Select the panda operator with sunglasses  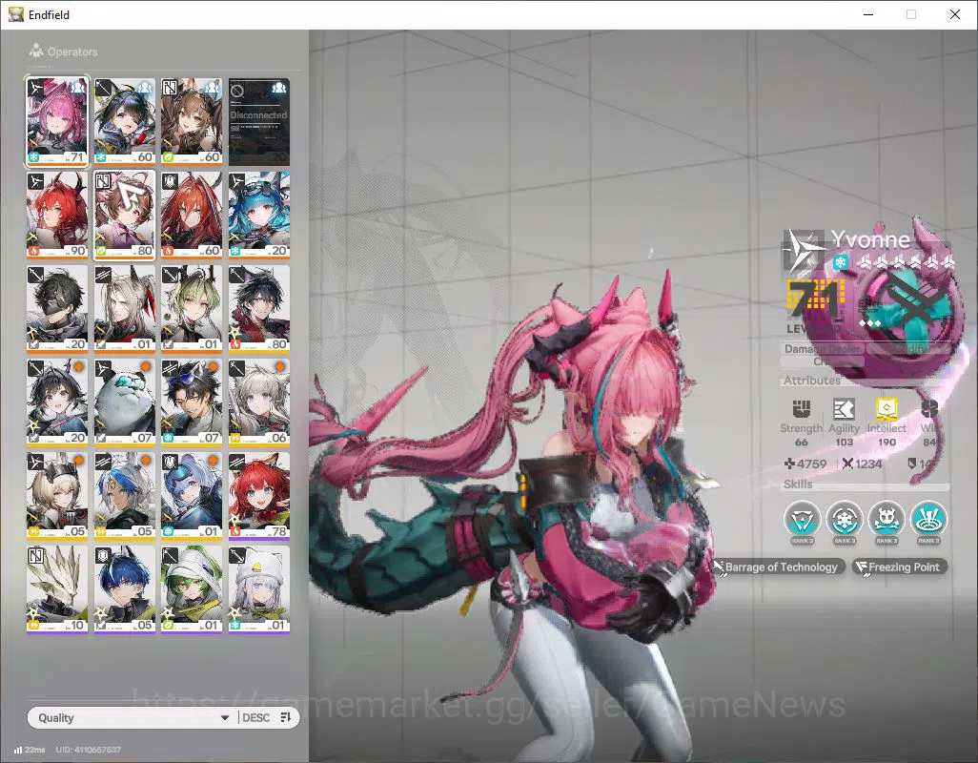124,402
